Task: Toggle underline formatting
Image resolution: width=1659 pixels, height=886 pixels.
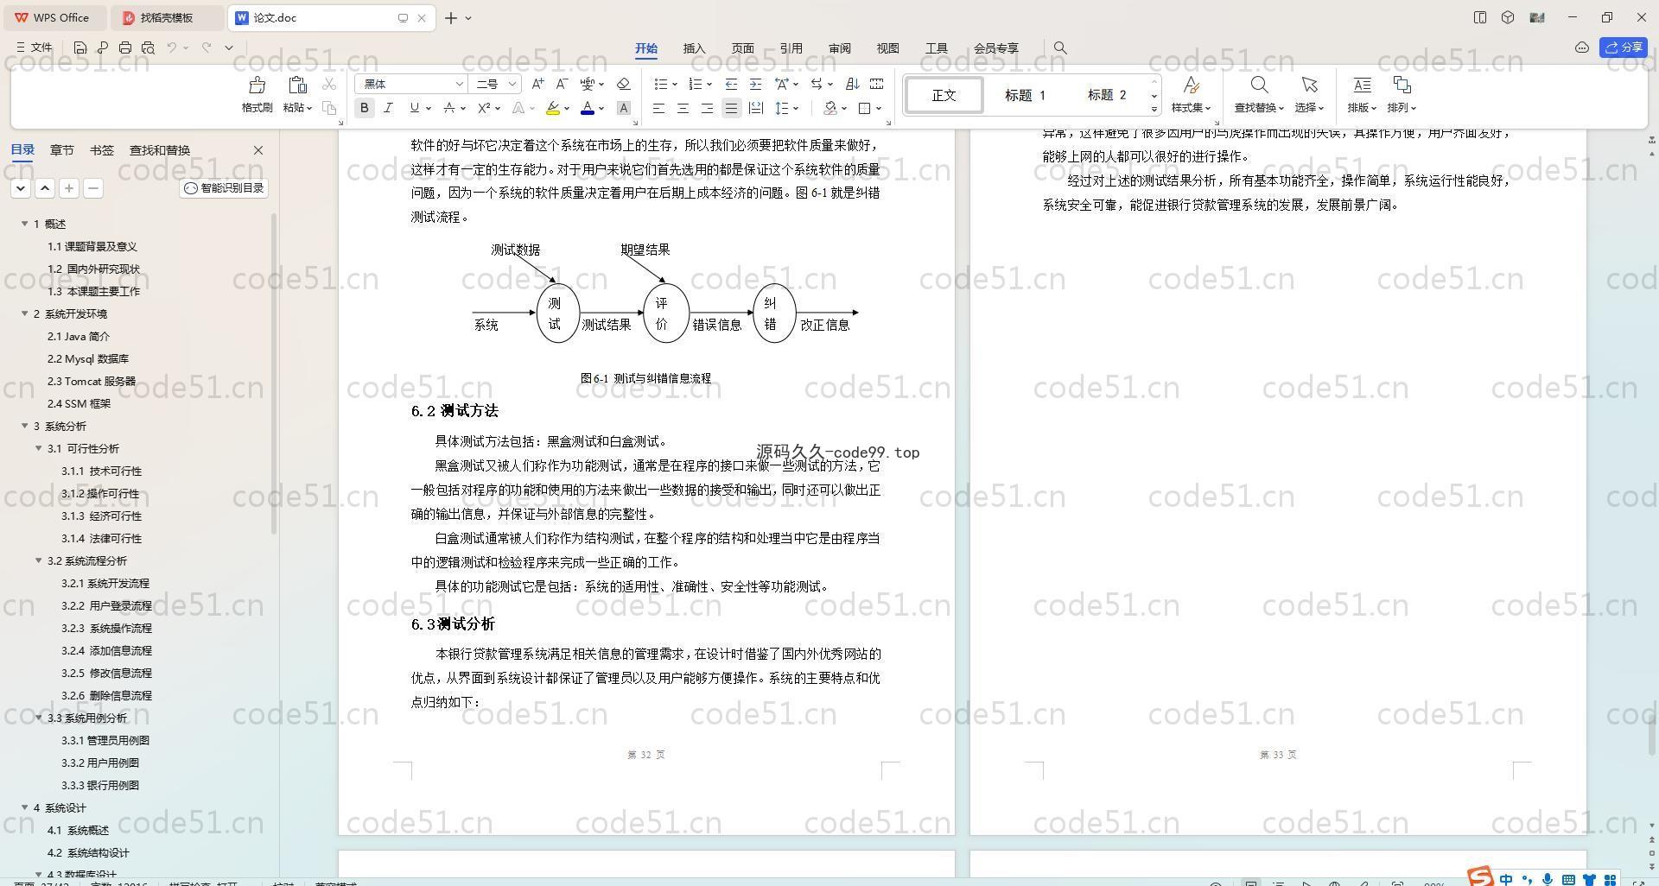Action: coord(415,108)
